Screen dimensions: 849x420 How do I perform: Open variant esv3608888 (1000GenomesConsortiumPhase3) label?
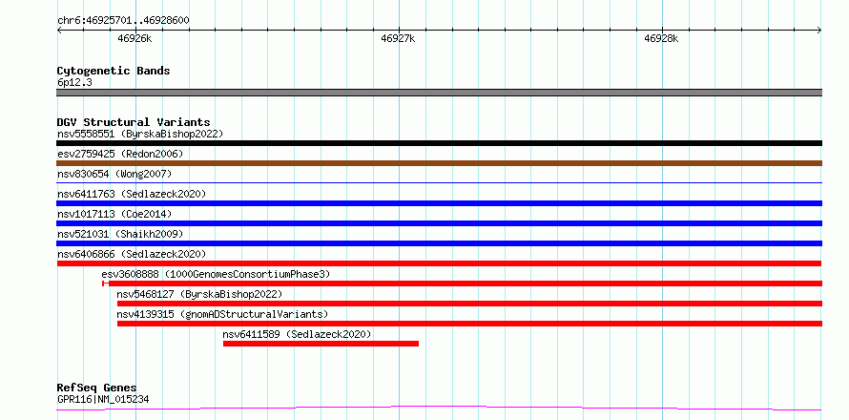tap(216, 274)
